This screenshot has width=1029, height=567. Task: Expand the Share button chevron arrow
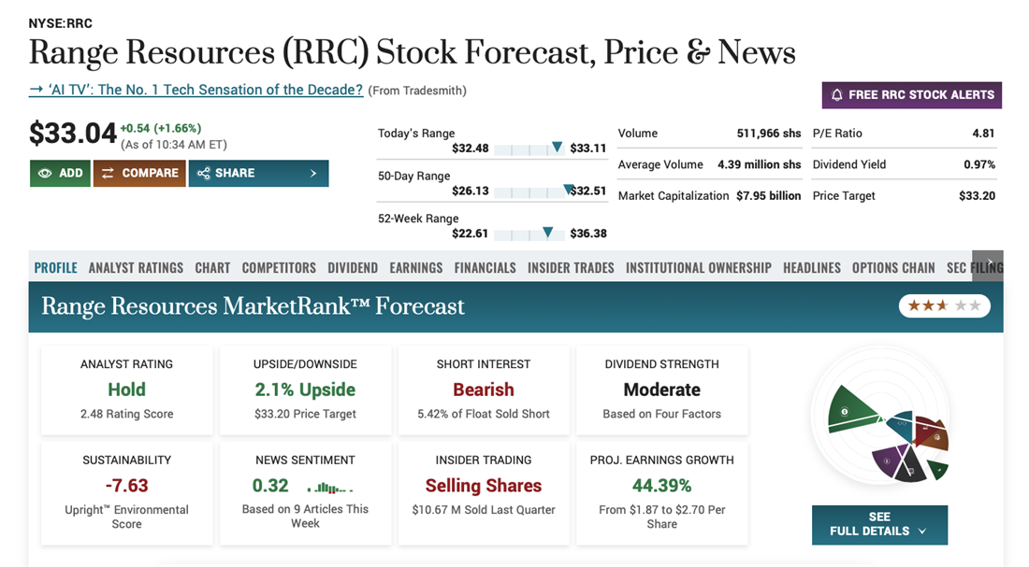[x=313, y=173]
